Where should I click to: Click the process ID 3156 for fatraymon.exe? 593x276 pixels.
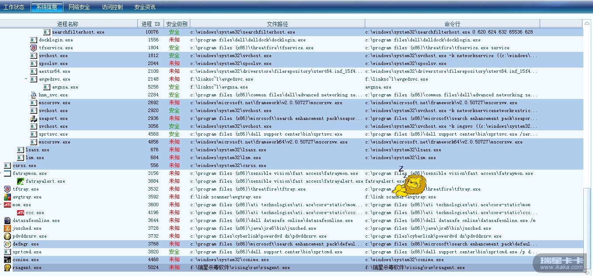pos(153,173)
